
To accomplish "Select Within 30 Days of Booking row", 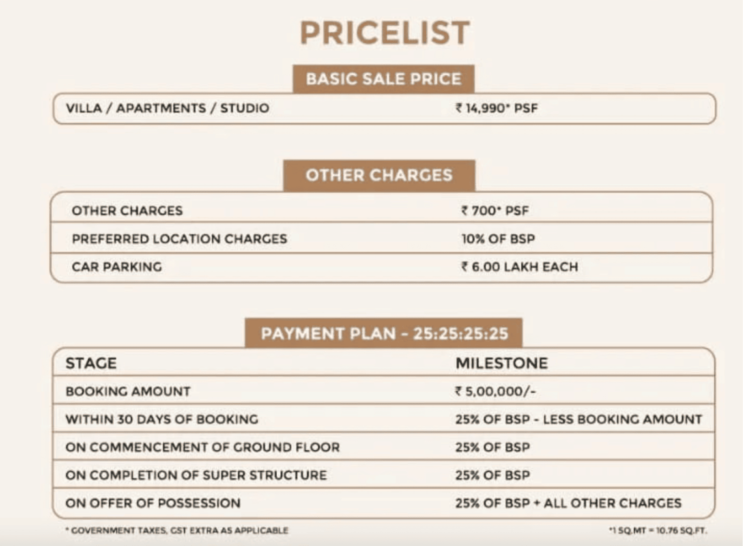I will (x=384, y=419).
